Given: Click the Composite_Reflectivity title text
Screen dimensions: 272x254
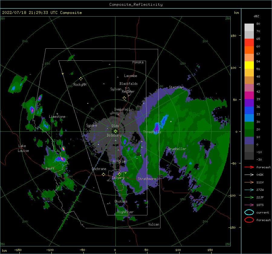Looking at the screenshot, I should point(136,5).
